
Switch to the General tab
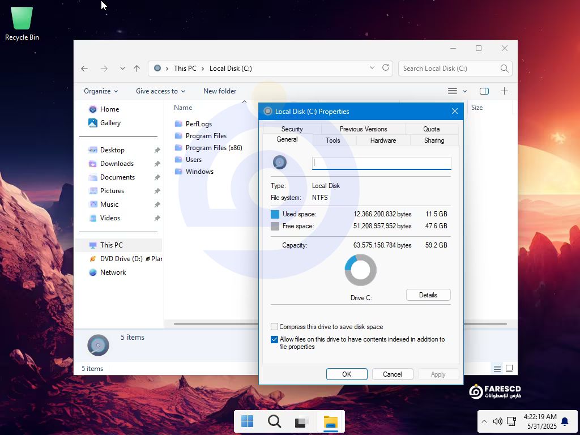click(287, 139)
